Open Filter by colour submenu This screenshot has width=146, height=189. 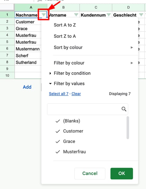(x=93, y=63)
